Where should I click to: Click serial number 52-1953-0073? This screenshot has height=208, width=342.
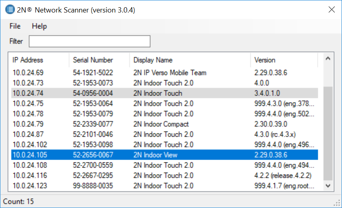[93, 83]
